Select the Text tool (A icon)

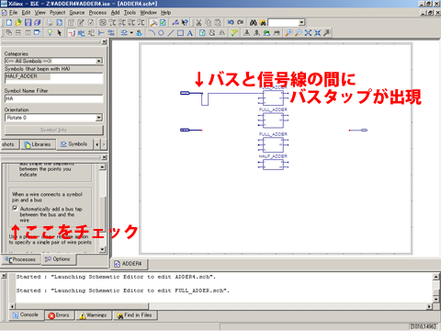click(x=190, y=33)
